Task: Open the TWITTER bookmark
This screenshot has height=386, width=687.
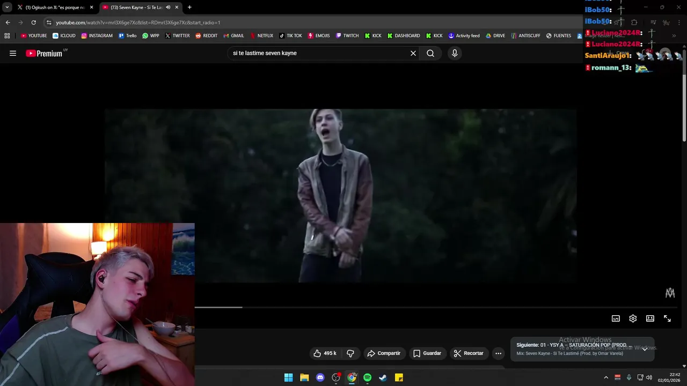Action: tap(178, 36)
